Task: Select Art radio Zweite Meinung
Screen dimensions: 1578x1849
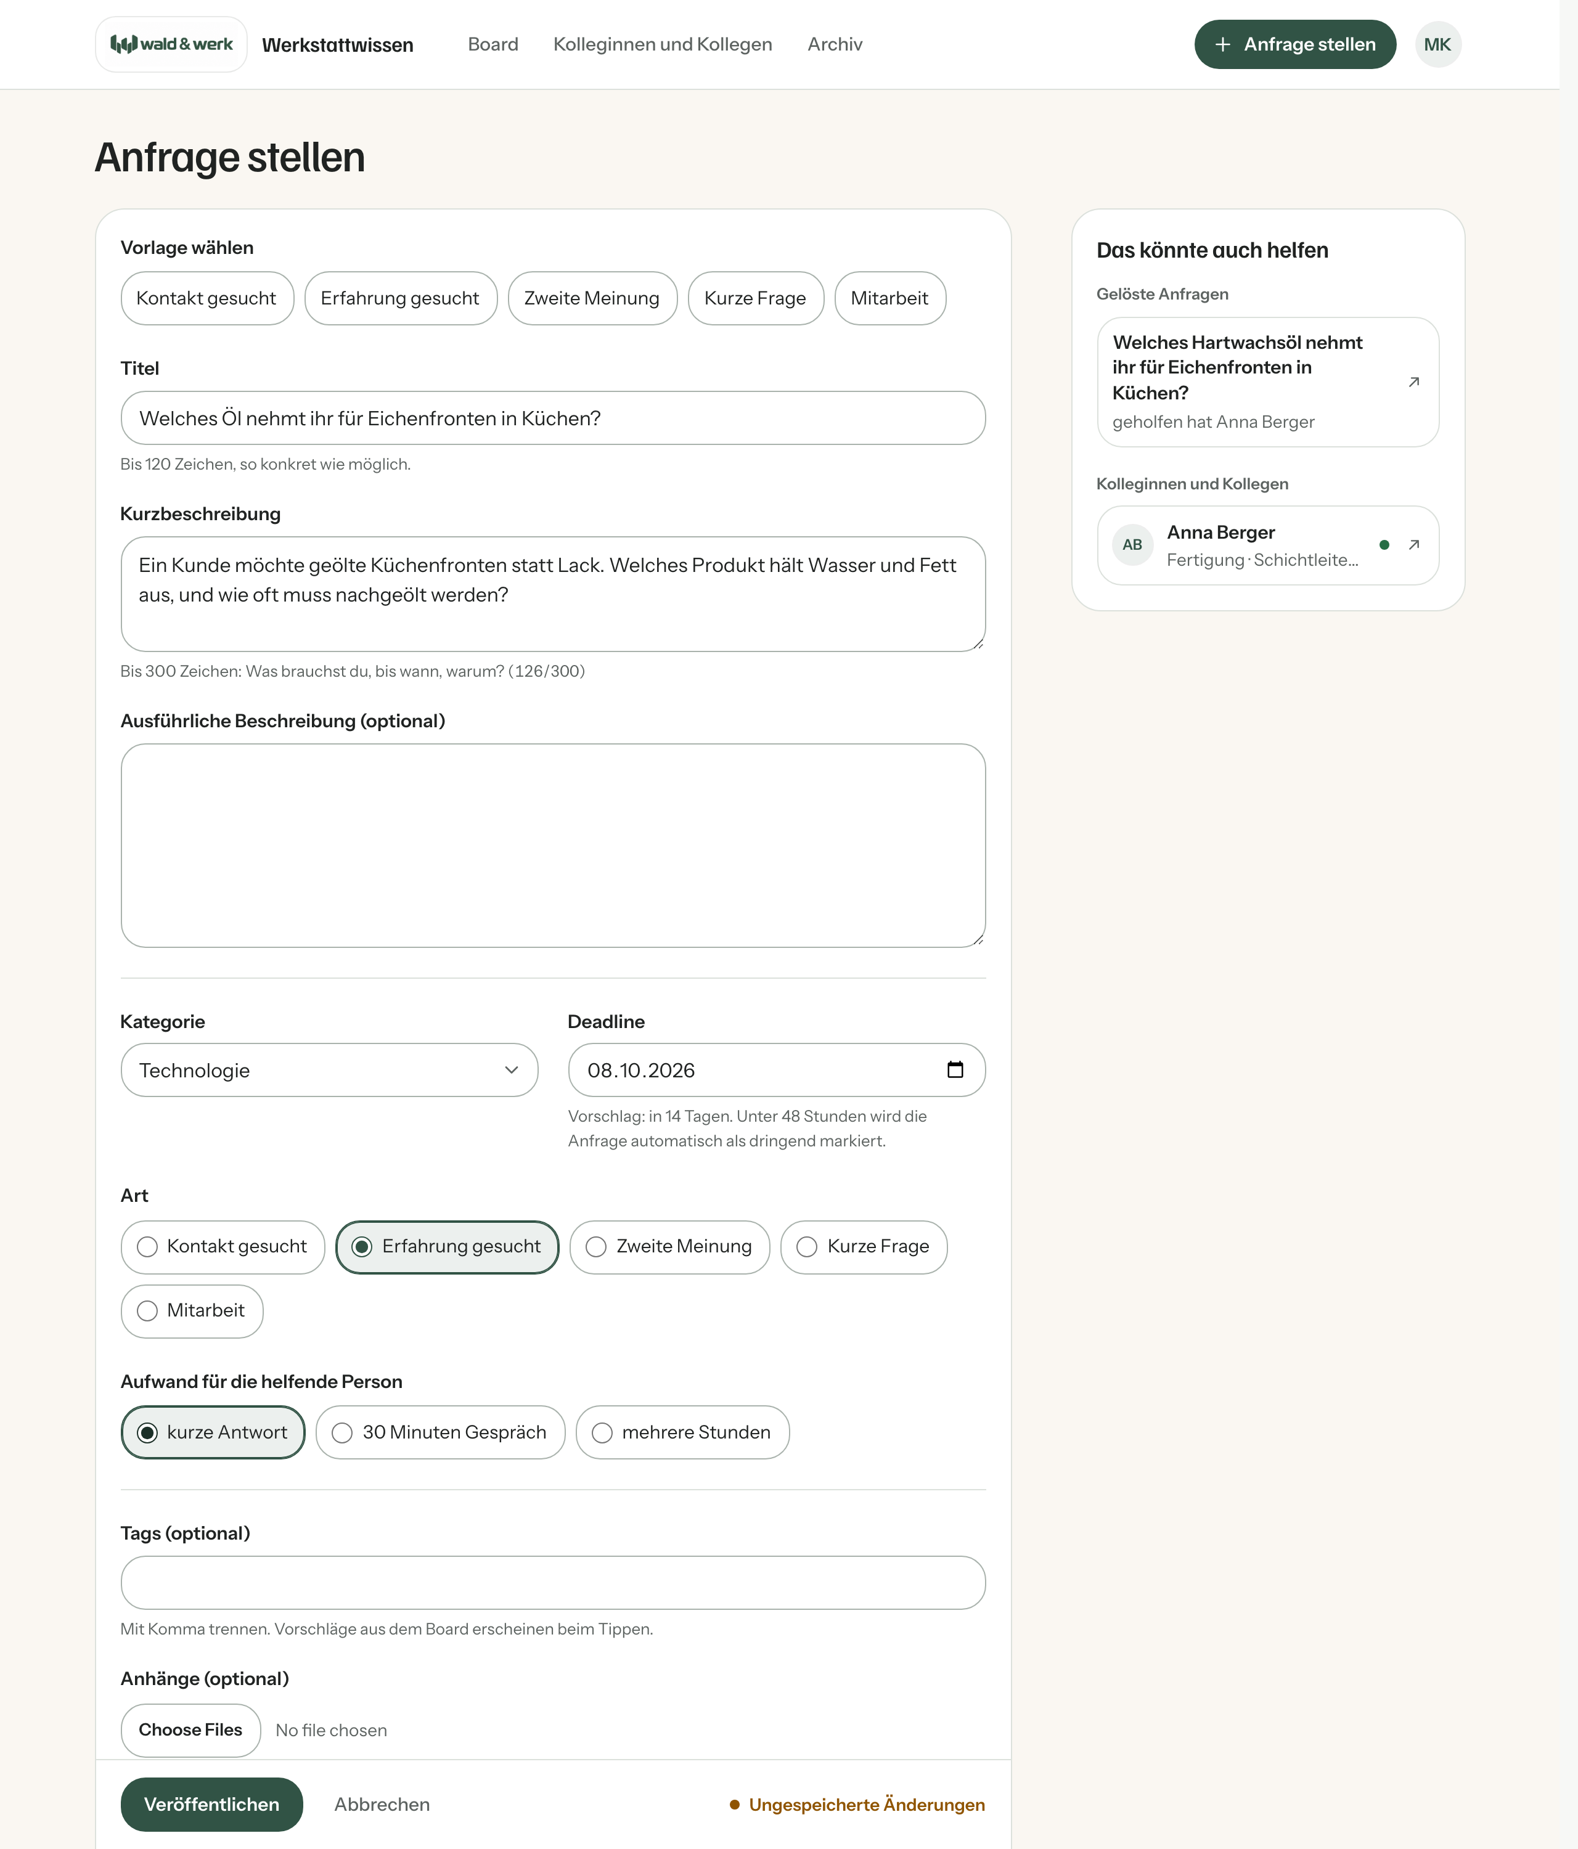Action: (669, 1247)
